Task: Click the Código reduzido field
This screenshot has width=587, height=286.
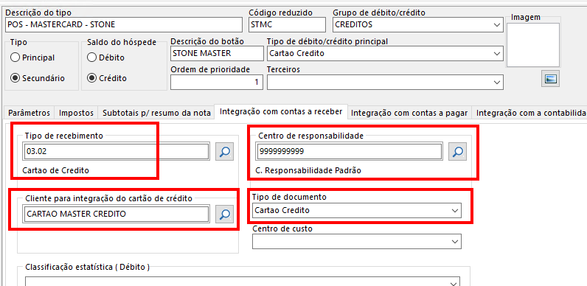Action: click(287, 25)
